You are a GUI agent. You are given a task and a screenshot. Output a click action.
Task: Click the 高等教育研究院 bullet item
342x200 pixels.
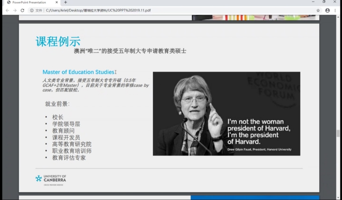click(72, 144)
